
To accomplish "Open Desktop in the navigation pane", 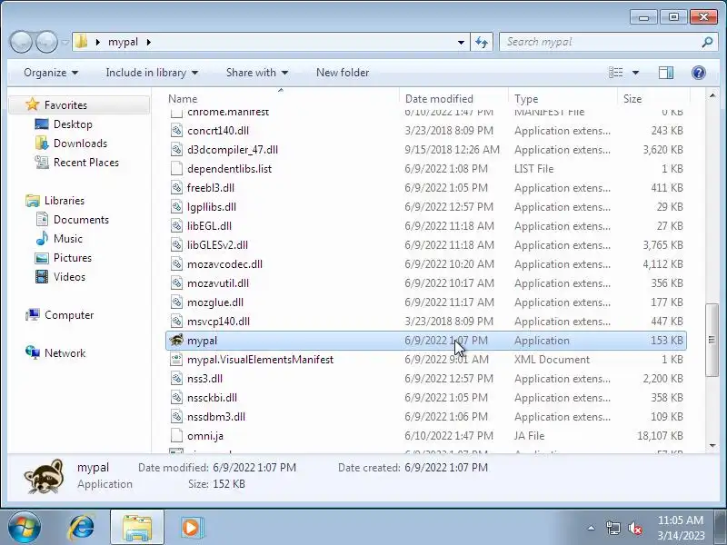I will coord(73,124).
